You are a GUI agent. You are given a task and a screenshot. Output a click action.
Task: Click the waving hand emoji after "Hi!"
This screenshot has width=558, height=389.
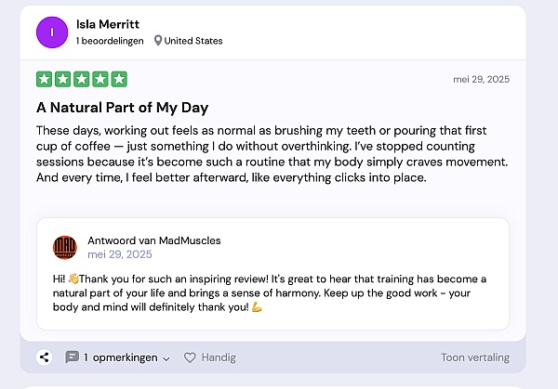pos(74,279)
